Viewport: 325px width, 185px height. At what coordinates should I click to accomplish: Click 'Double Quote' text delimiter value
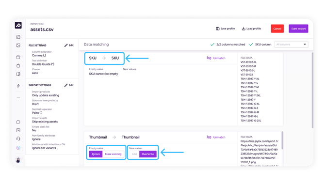click(43, 64)
